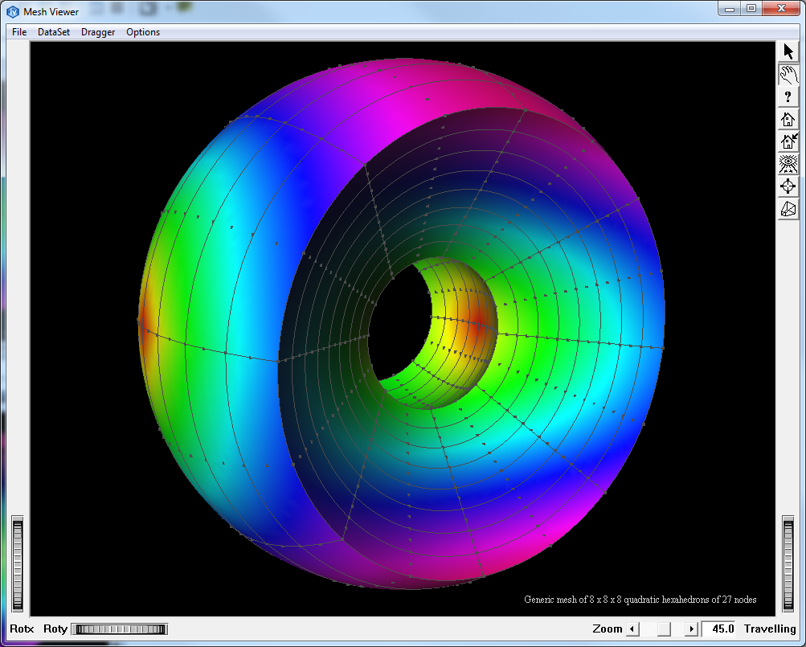Open the Dragger menu

click(x=98, y=32)
